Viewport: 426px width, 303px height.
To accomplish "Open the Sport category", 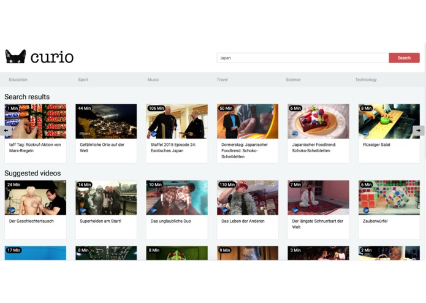I will coord(83,80).
